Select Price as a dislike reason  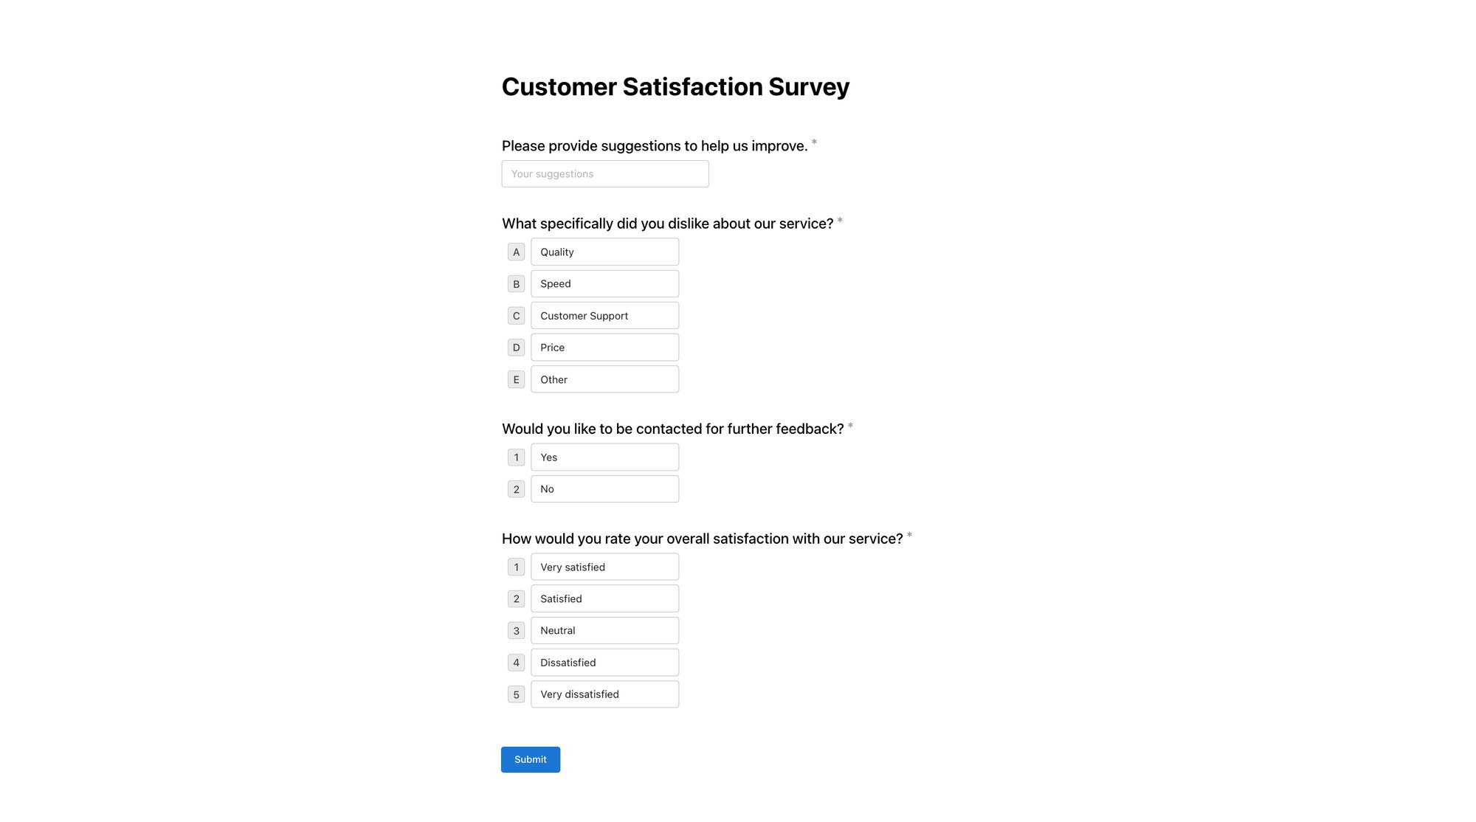pyautogui.click(x=604, y=347)
